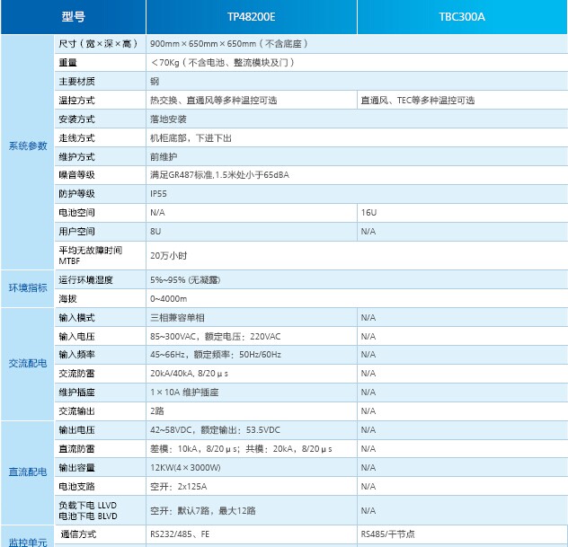Click the 16U battery space value
Image resolution: width=568 pixels, height=547 pixels.
pos(368,213)
